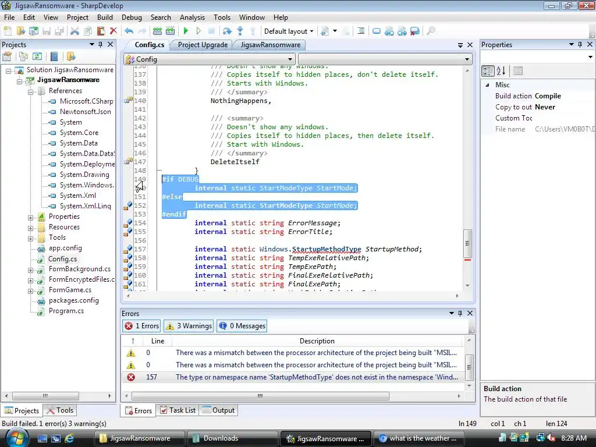
Task: Collapse the References tree node
Action: (30, 91)
